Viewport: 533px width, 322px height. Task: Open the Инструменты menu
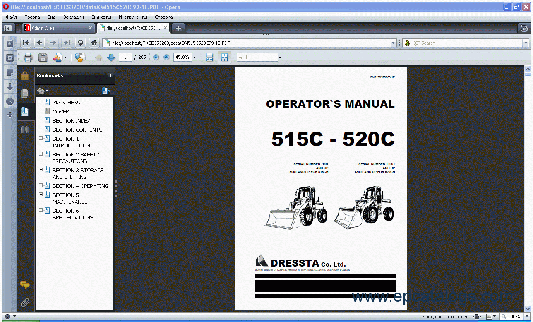133,17
